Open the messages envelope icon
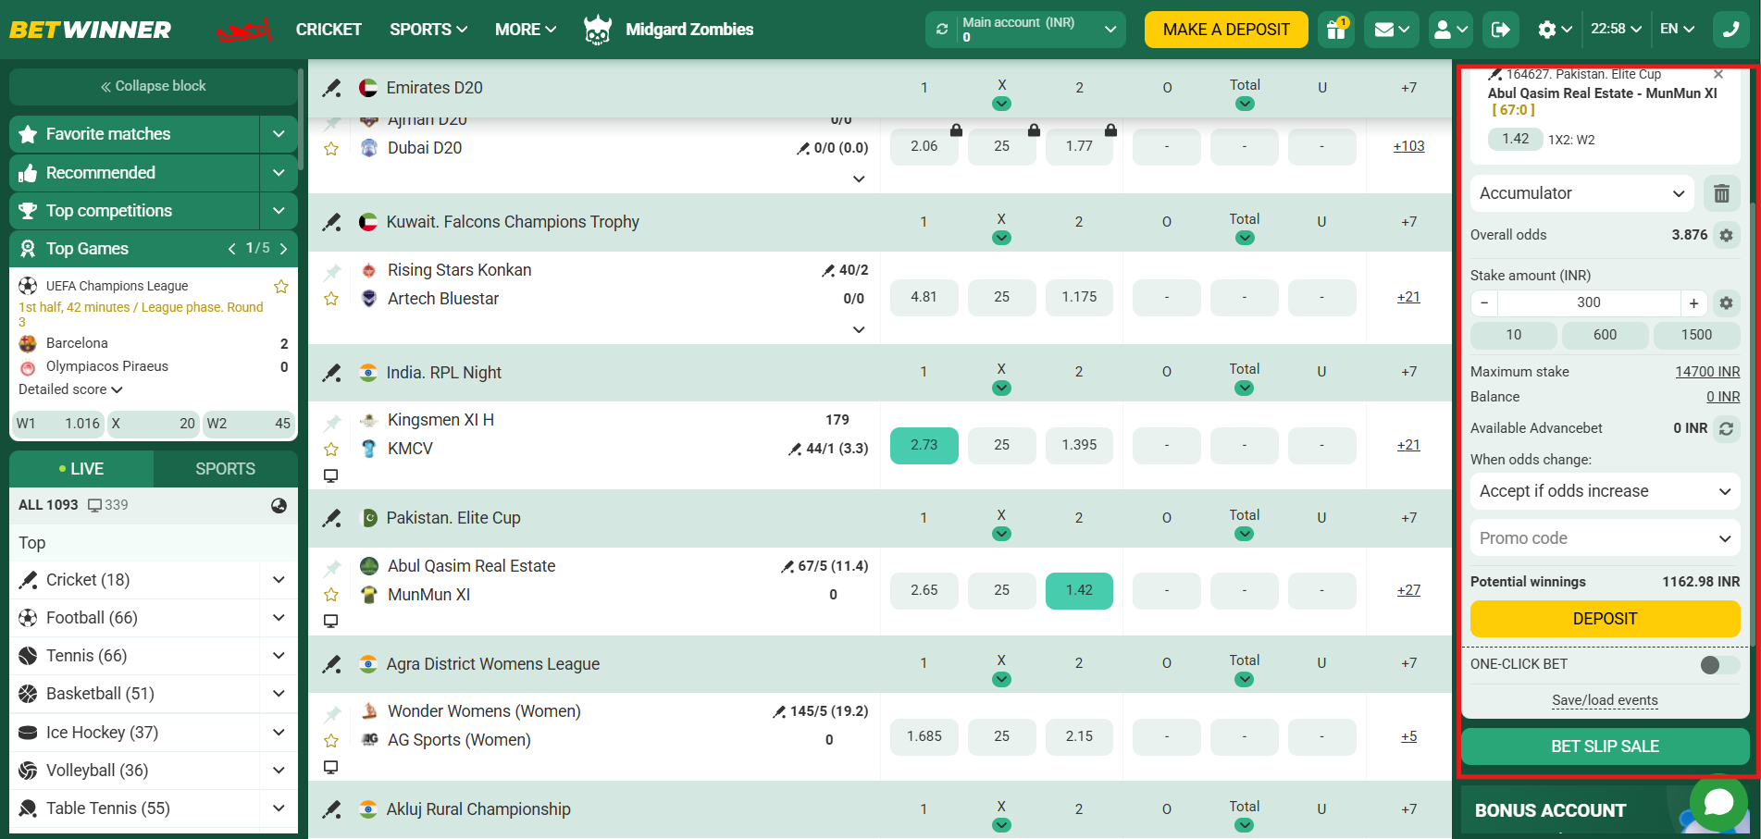Screen dimensions: 1761x839 1385,29
